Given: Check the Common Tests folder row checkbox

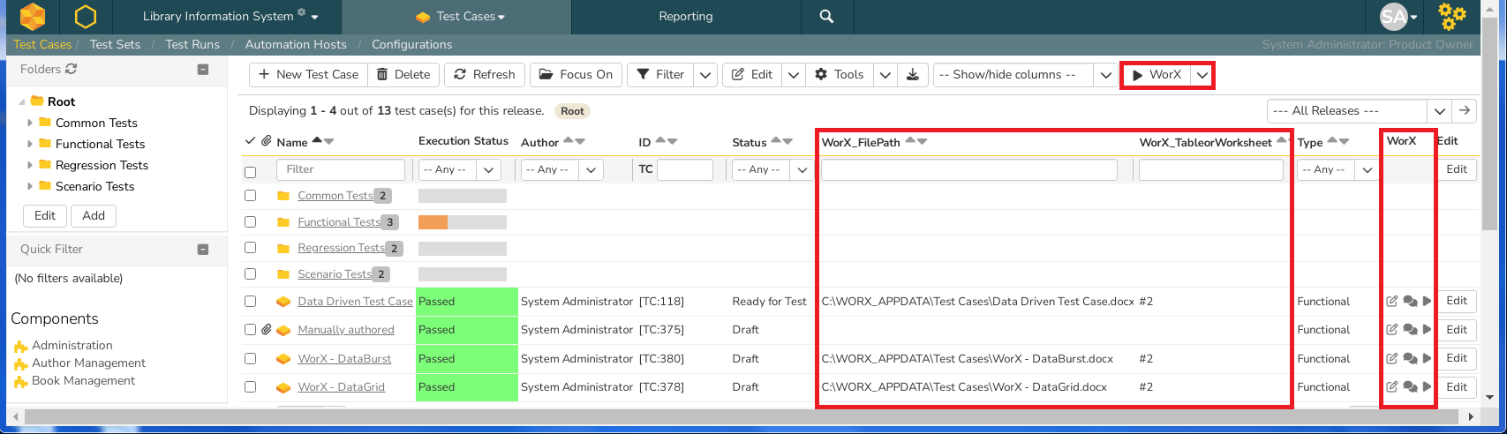Looking at the screenshot, I should tap(250, 196).
